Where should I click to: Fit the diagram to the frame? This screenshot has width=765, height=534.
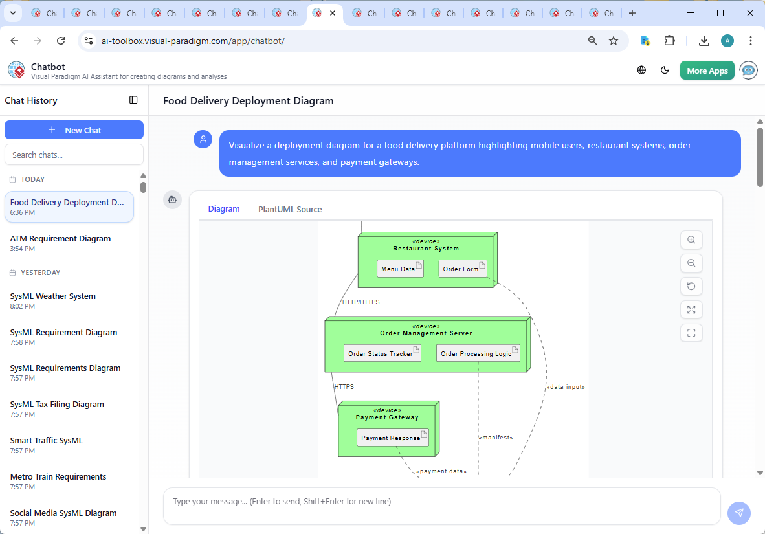pyautogui.click(x=691, y=333)
